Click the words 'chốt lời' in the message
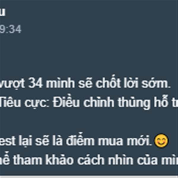This screenshot has width=178, height=178. [117, 83]
